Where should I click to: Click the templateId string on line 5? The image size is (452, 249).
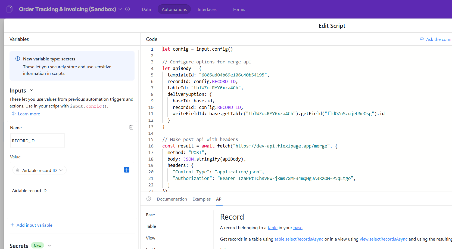click(233, 75)
